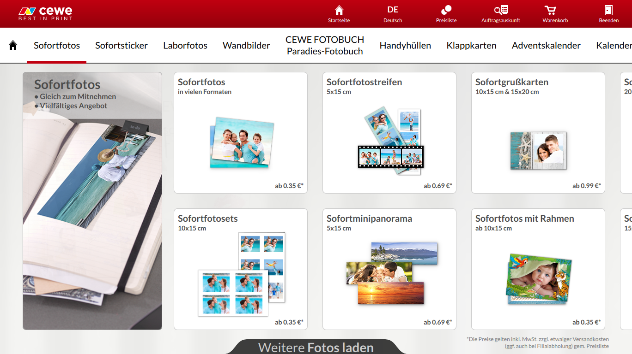Go to the Handyhüllen tab
This screenshot has height=354, width=632.
pos(405,45)
